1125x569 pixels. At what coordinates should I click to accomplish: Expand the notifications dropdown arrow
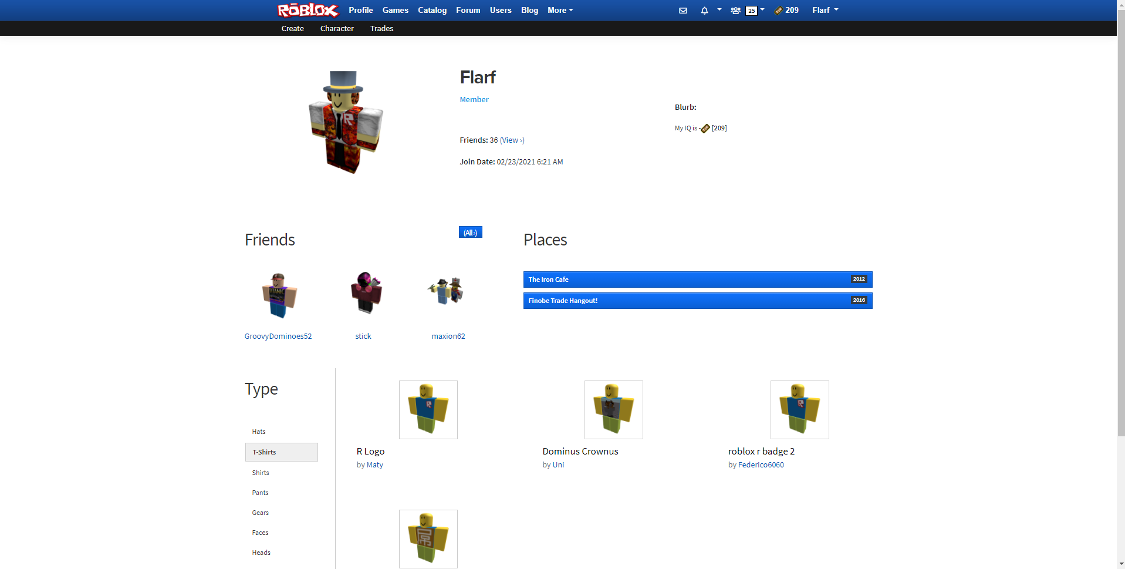point(718,10)
